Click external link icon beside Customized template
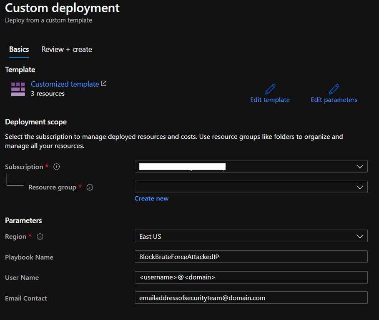This screenshot has width=379, height=320. [104, 84]
